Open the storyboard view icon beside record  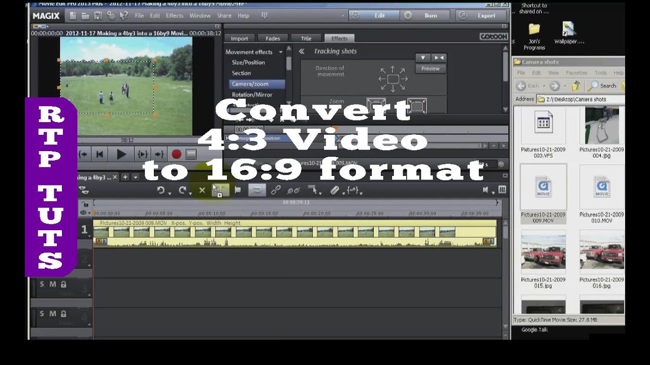point(191,155)
